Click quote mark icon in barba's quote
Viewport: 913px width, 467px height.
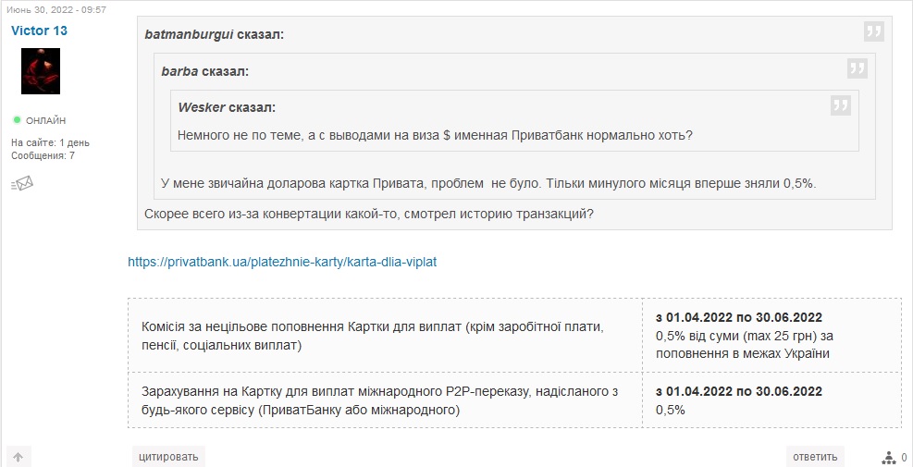pos(857,68)
